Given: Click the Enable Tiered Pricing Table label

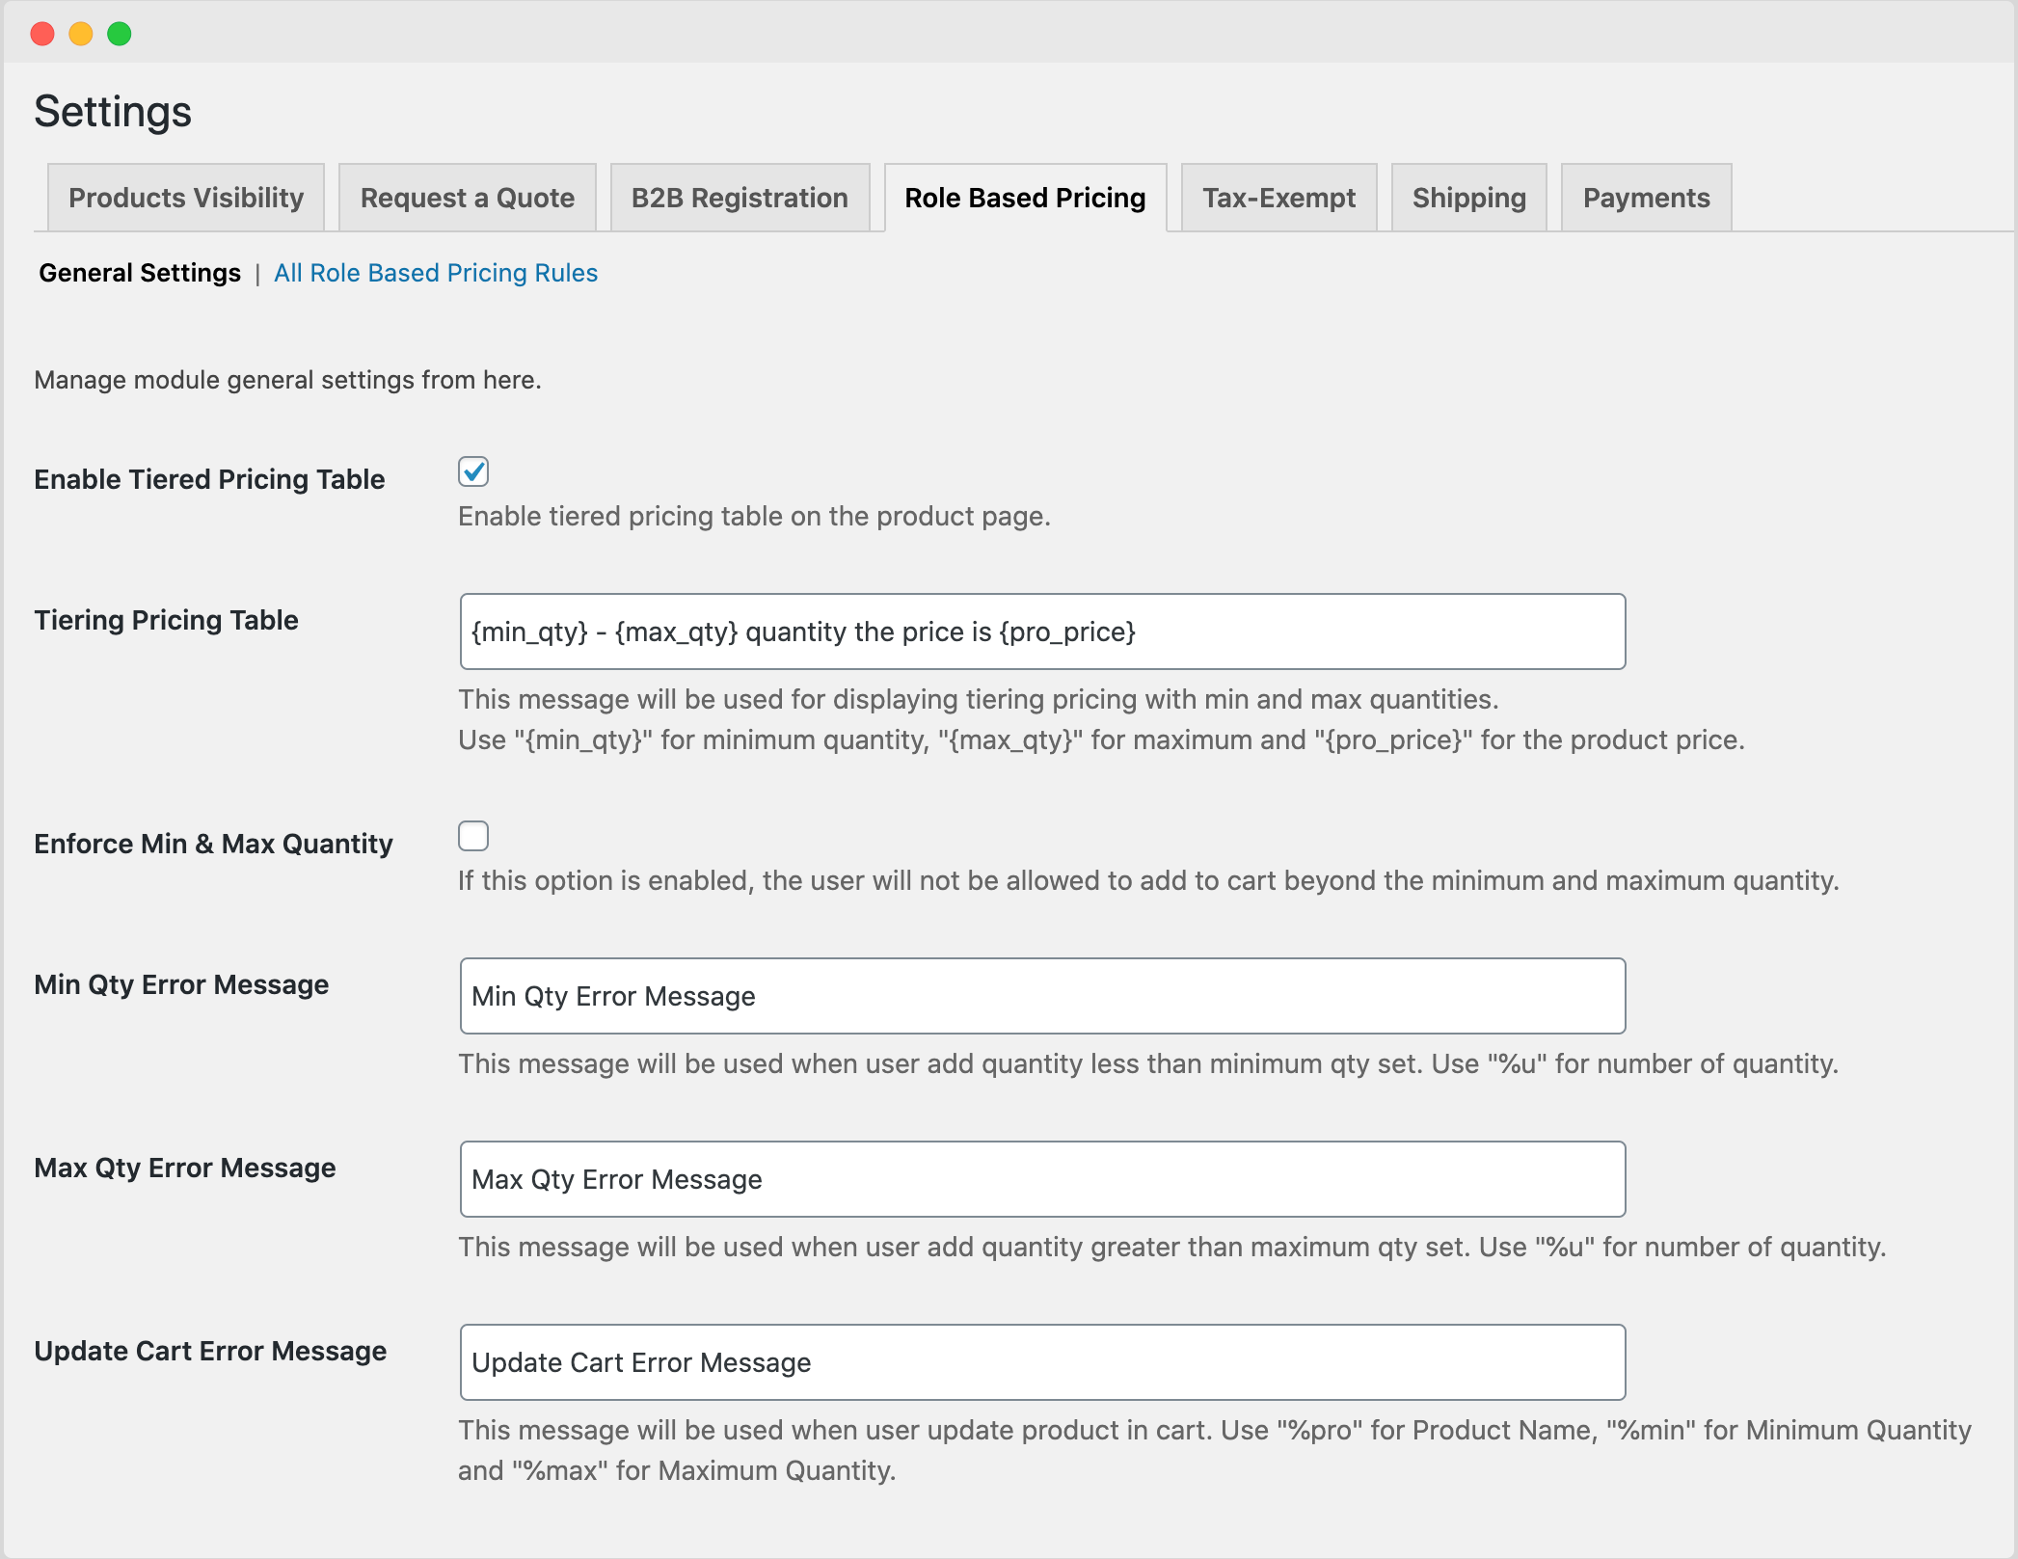Looking at the screenshot, I should click(x=209, y=479).
